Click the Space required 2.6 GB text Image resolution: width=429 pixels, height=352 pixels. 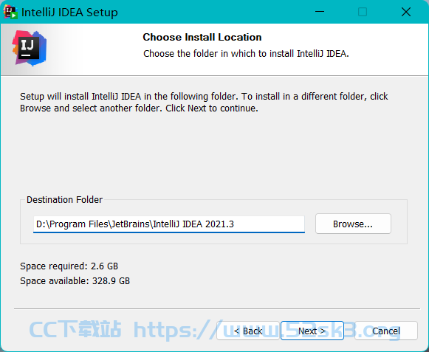coord(69,266)
